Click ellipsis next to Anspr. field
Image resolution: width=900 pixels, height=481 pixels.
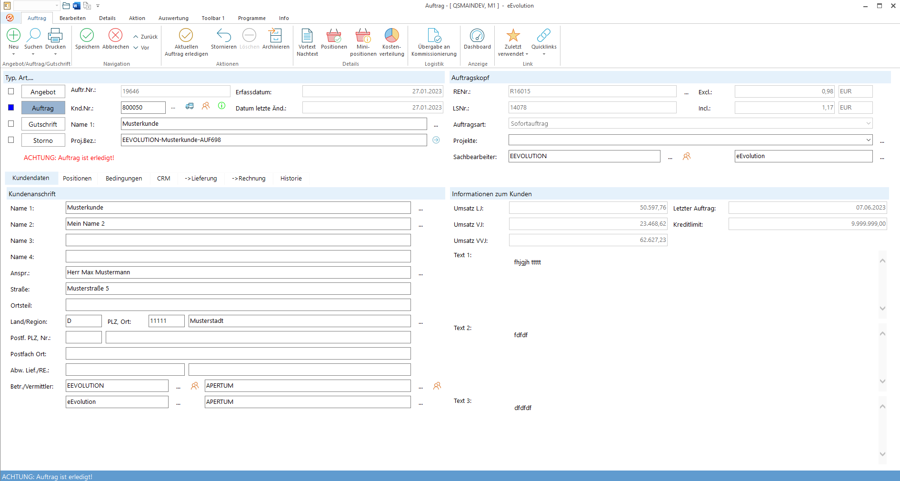pyautogui.click(x=420, y=273)
